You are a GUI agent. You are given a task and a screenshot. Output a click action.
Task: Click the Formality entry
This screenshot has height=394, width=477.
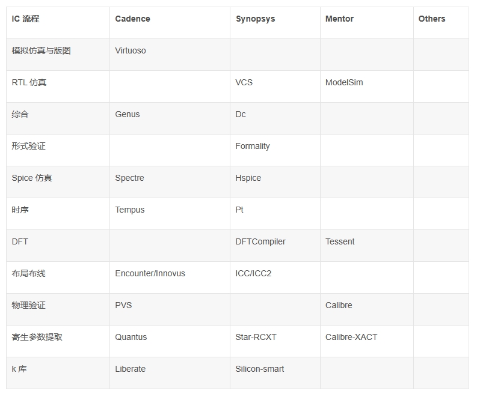click(x=253, y=146)
